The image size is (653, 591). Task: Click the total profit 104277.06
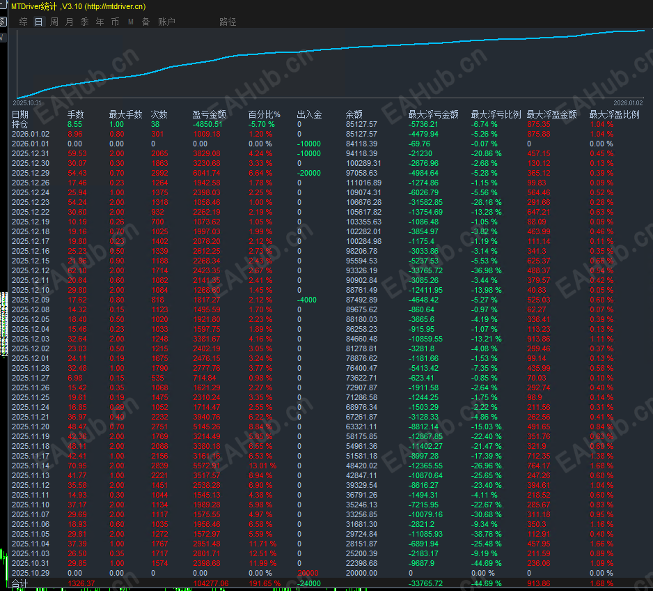[x=211, y=583]
